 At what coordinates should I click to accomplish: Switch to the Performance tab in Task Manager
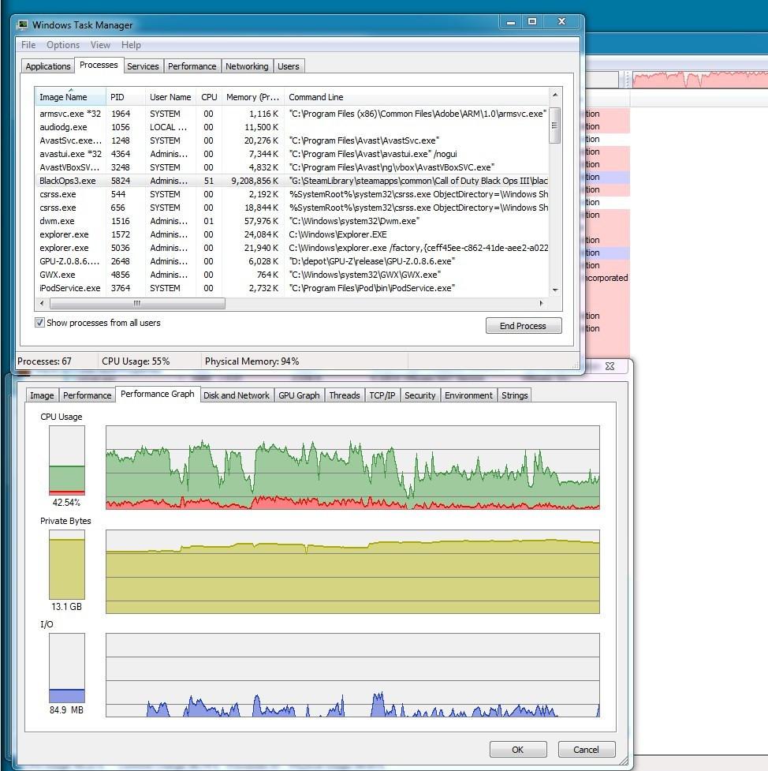coord(192,66)
